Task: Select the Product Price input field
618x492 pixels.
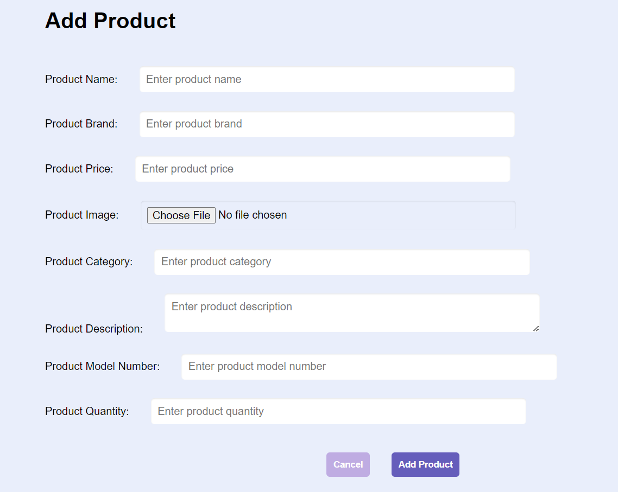Action: (323, 169)
